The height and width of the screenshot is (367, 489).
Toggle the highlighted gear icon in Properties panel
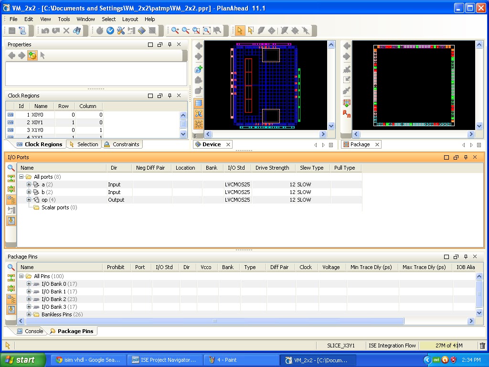tap(32, 55)
